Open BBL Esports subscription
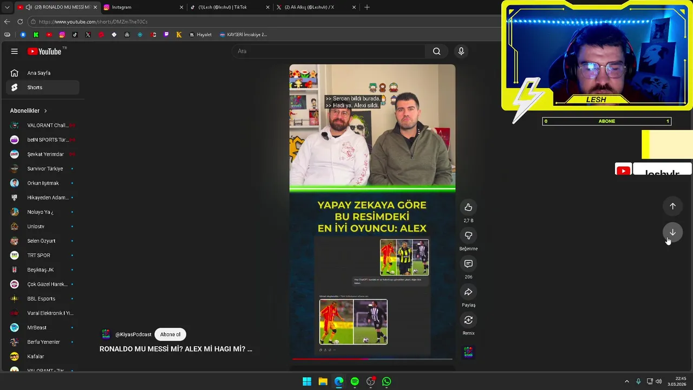Viewport: 693px width, 390px height. pyautogui.click(x=42, y=298)
